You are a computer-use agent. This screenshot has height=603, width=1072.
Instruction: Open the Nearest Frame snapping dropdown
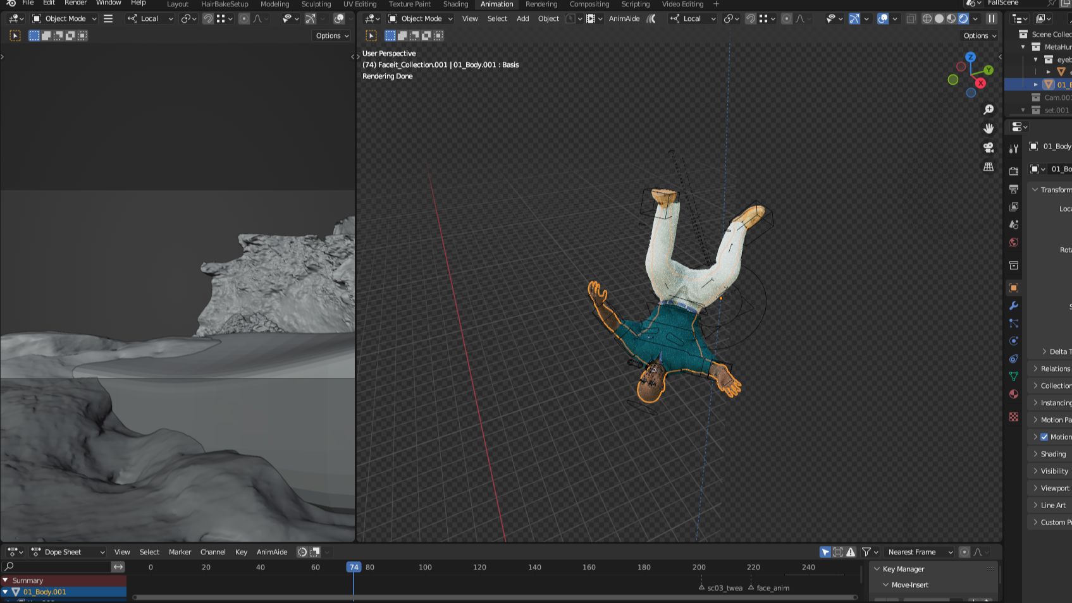coord(919,552)
